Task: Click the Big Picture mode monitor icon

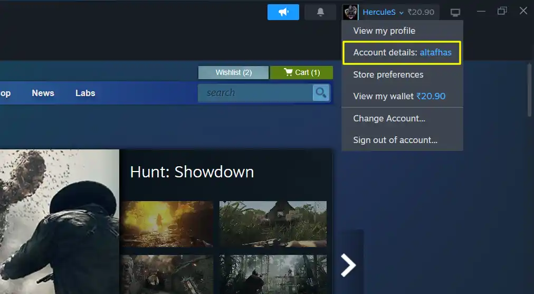Action: coord(455,13)
